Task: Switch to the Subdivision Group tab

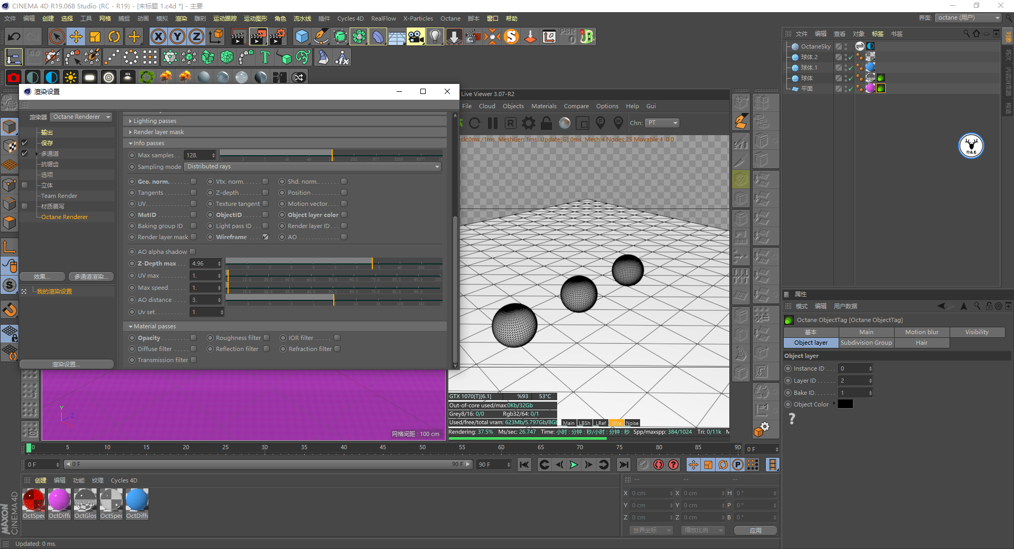Action: click(866, 343)
